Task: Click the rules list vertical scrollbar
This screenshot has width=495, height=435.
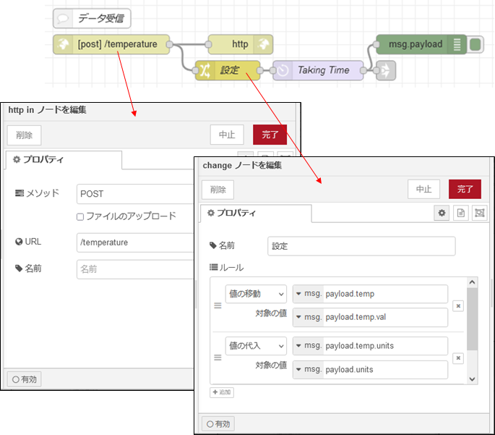Action: (x=472, y=318)
